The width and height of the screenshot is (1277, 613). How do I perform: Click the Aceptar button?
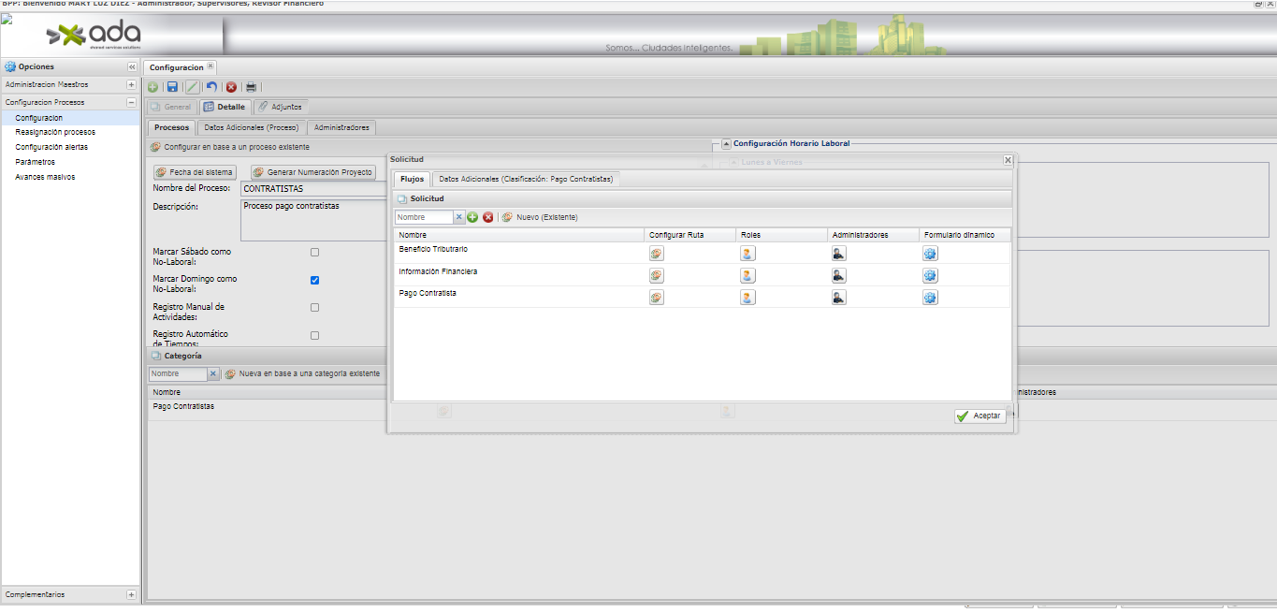980,416
